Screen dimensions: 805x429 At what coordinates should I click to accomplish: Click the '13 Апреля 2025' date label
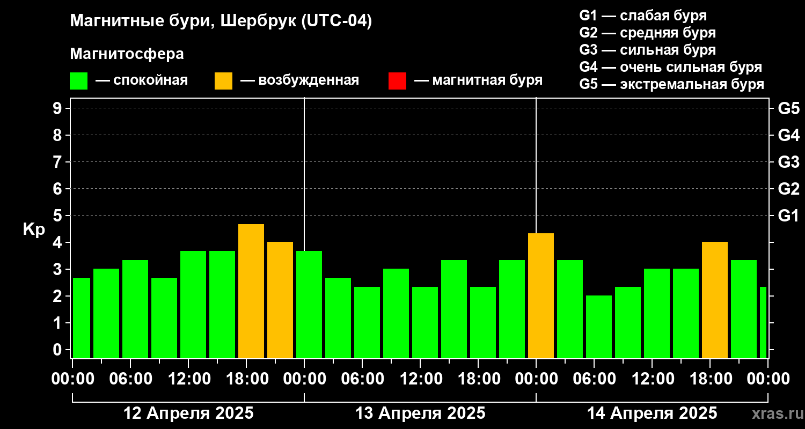pyautogui.click(x=420, y=413)
